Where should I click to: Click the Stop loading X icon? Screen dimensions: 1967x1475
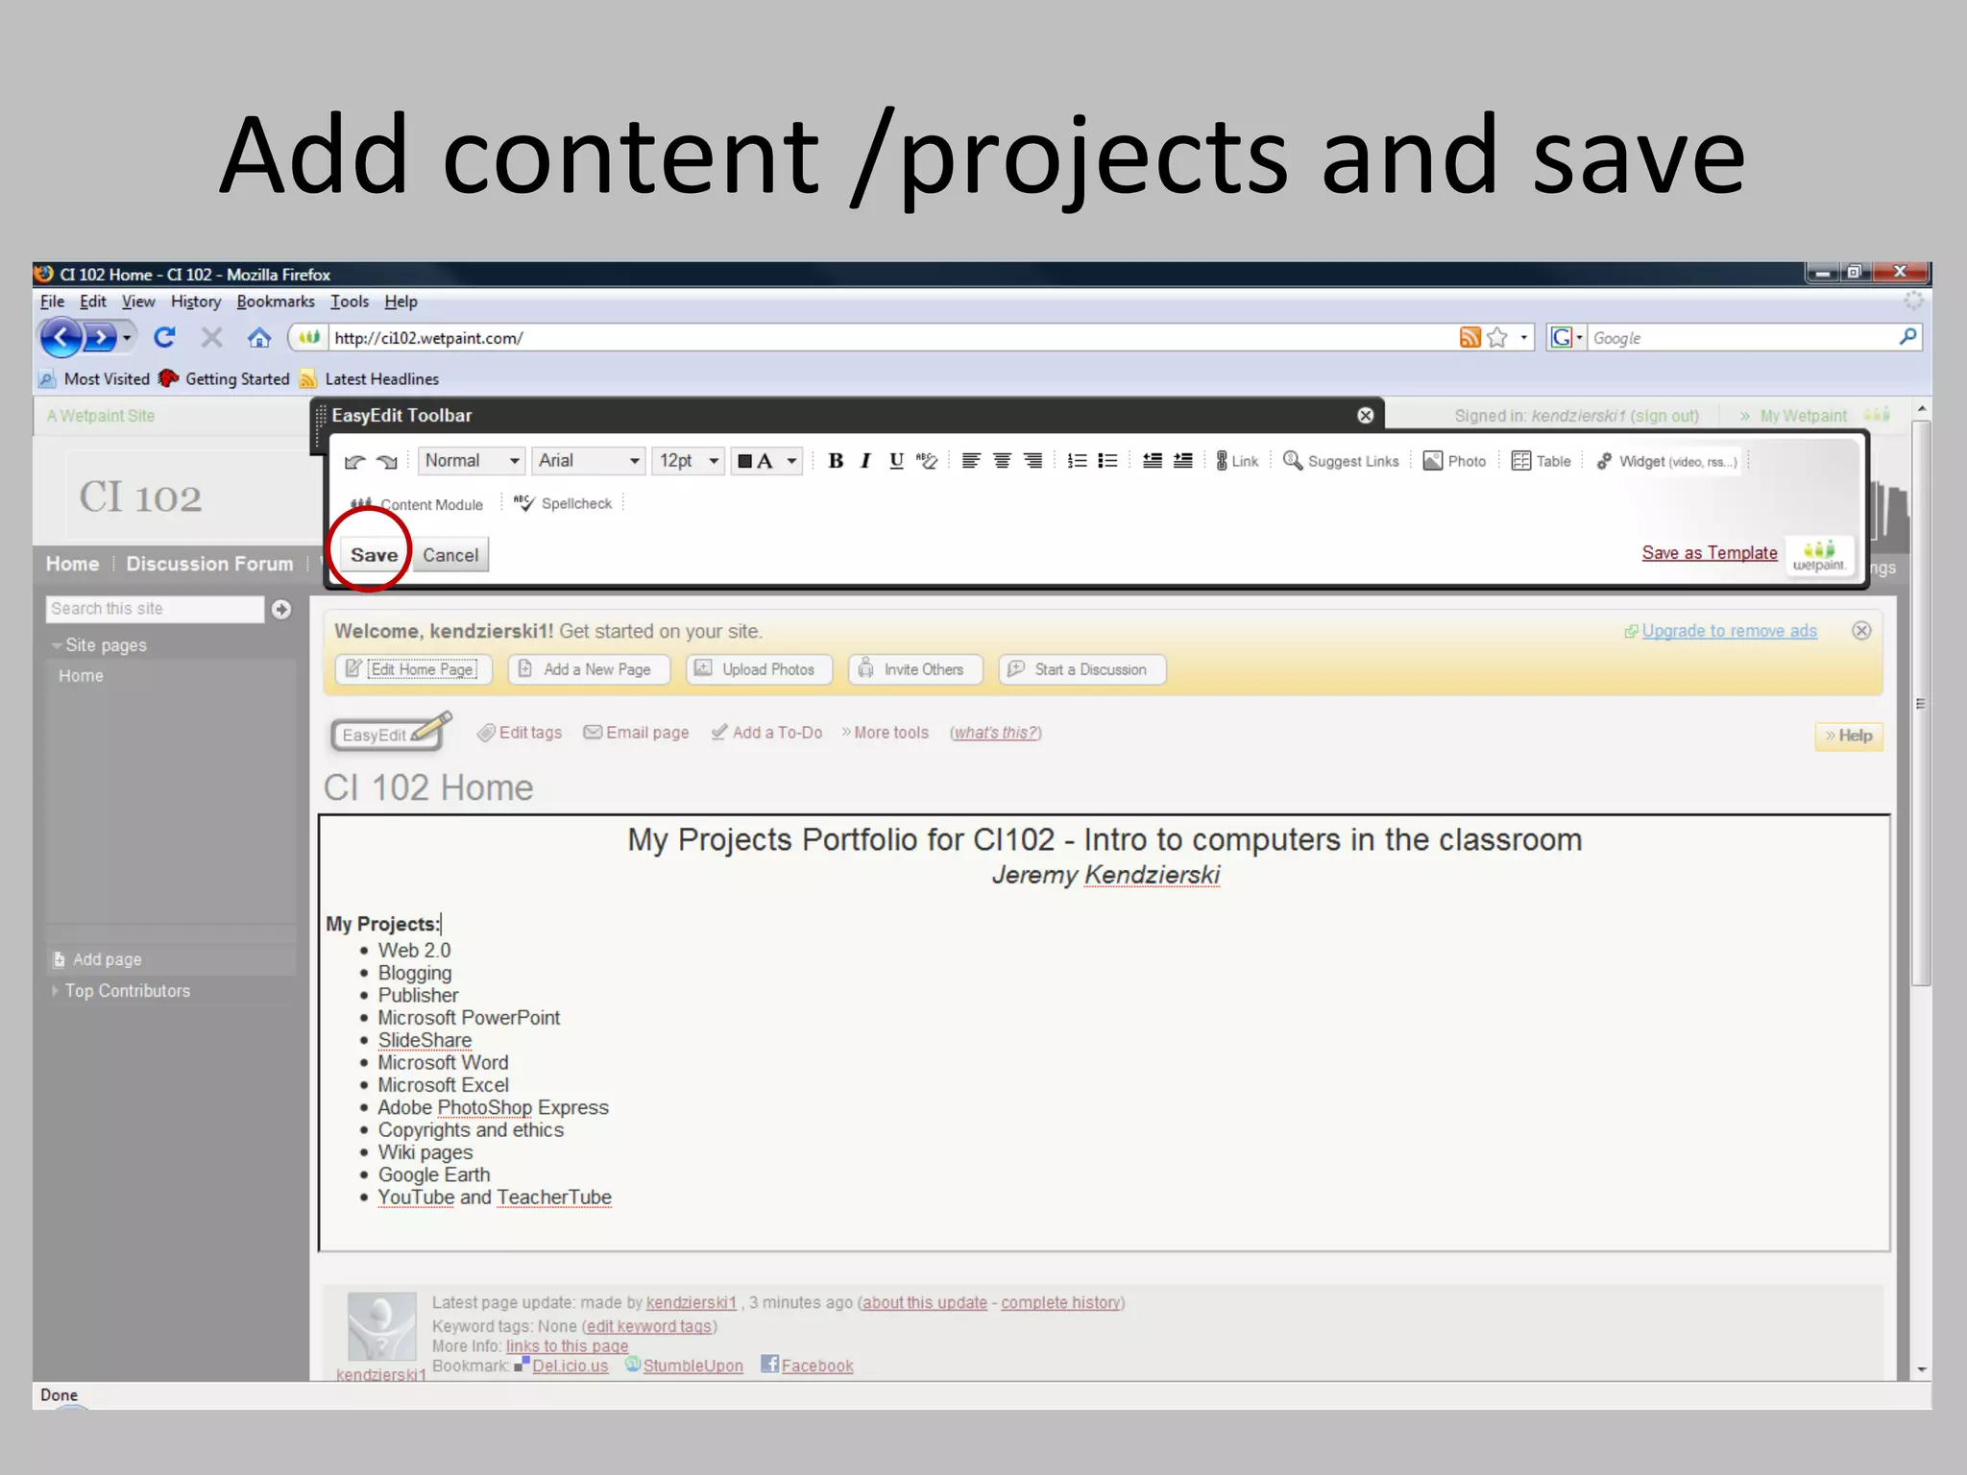pyautogui.click(x=211, y=337)
